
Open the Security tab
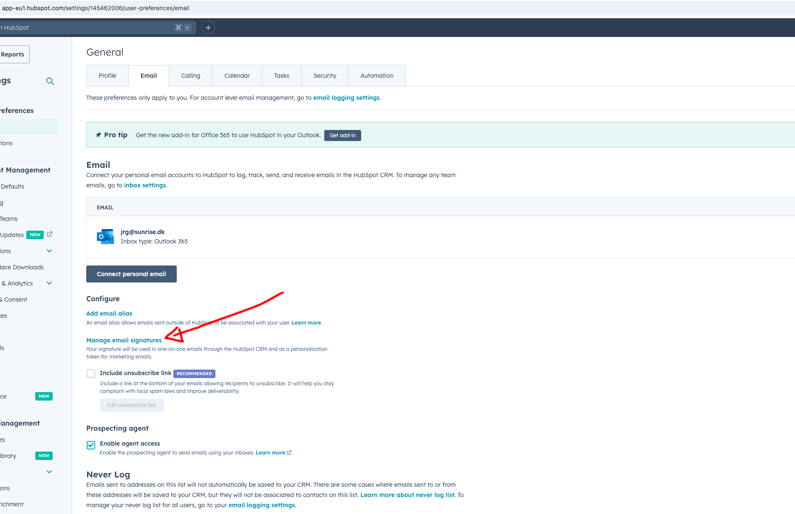[325, 76]
